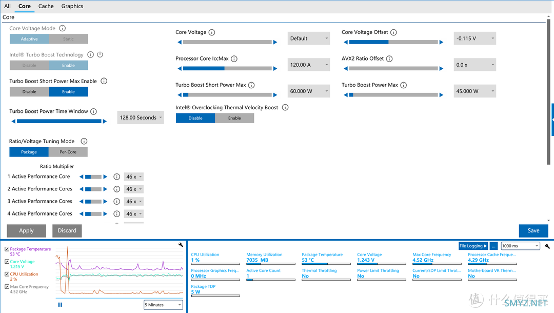Open graph duration 5 Minutes dropdown
This screenshot has height=313, width=554.
[x=163, y=304]
